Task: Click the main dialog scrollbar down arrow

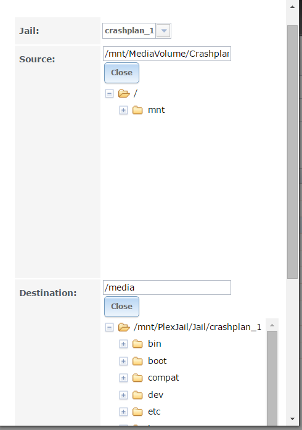Action: pyautogui.click(x=292, y=419)
